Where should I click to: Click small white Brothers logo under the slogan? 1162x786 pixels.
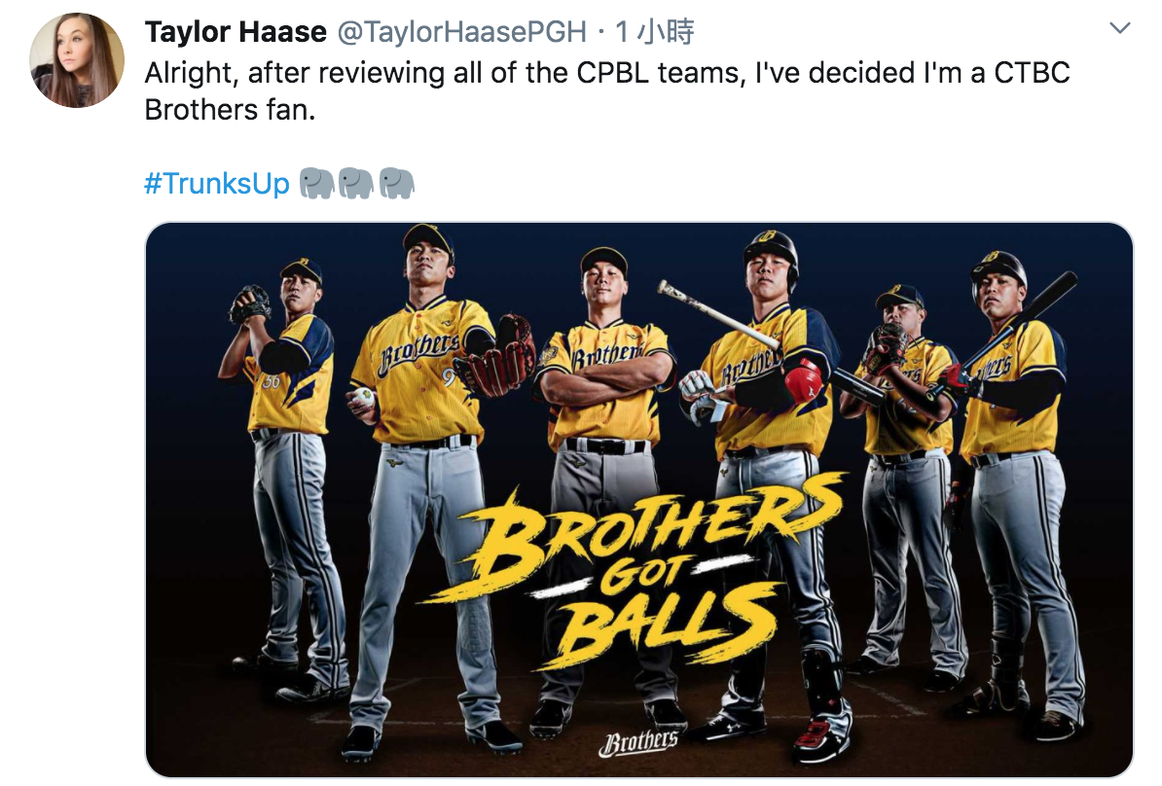tap(637, 743)
